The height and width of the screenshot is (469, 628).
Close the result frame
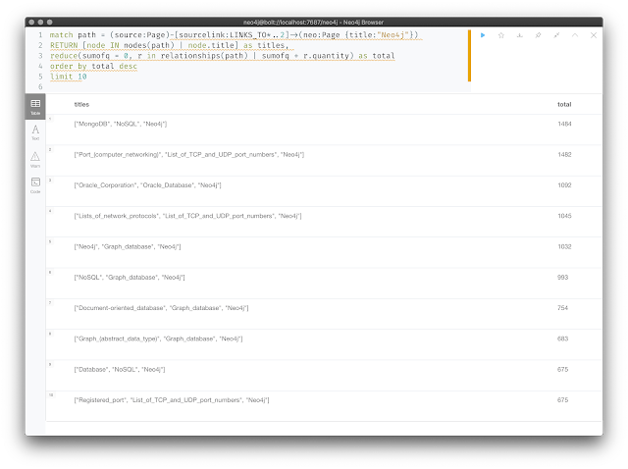(x=594, y=35)
